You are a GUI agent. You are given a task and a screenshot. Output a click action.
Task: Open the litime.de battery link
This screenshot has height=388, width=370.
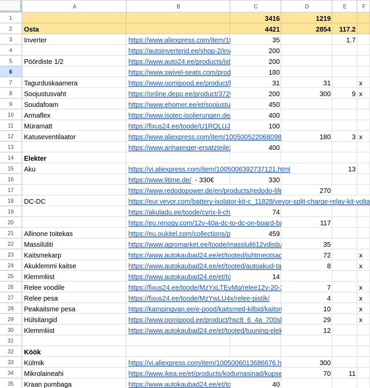click(x=160, y=180)
